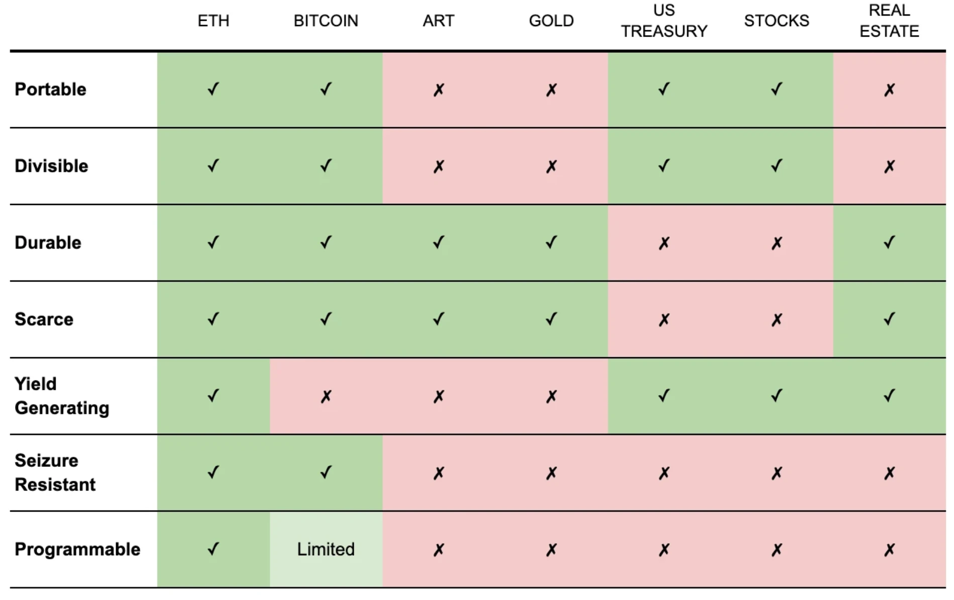Click the Art Divisible cross mark
954x600 pixels.
pyautogui.click(x=439, y=166)
